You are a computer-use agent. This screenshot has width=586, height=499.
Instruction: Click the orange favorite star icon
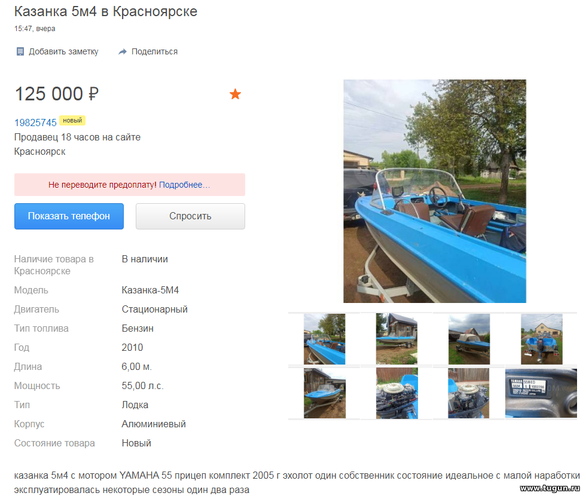235,94
